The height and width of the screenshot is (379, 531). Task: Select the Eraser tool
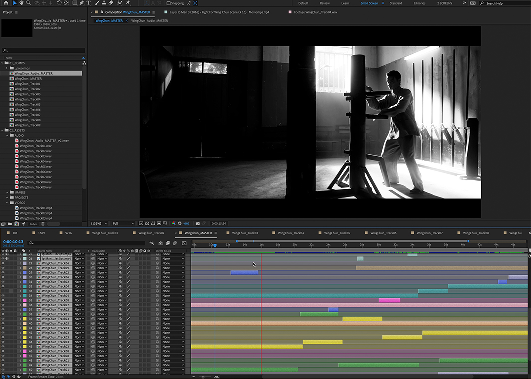(111, 3)
